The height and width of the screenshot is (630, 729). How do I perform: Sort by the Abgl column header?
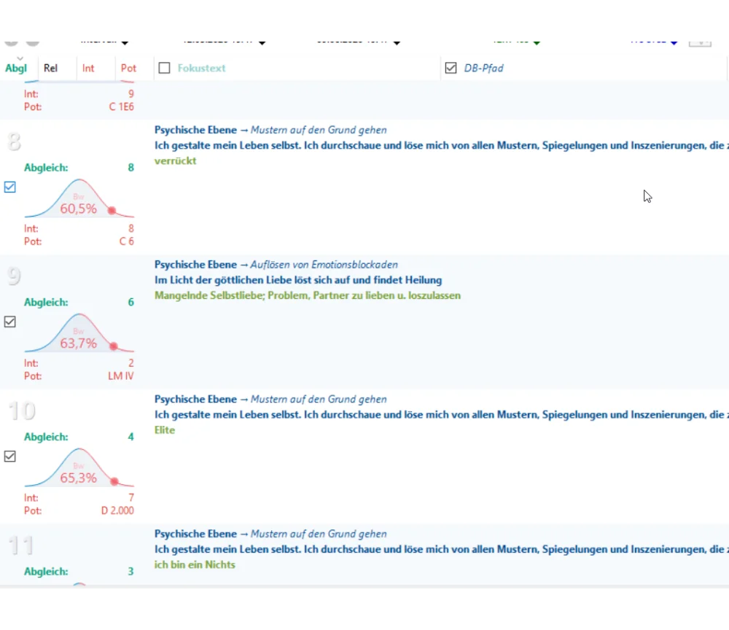click(x=16, y=69)
